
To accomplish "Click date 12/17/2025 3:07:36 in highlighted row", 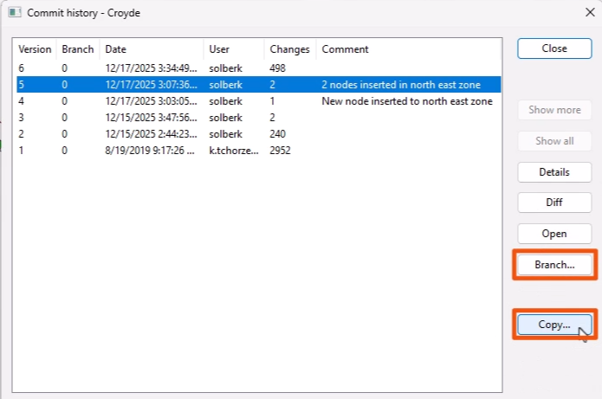I will pyautogui.click(x=152, y=85).
